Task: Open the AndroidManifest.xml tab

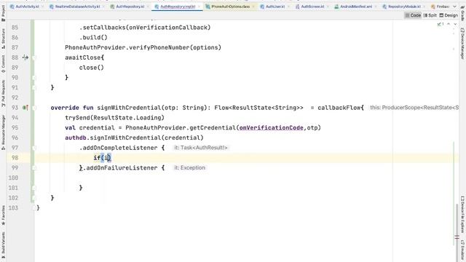Action: click(x=356, y=7)
